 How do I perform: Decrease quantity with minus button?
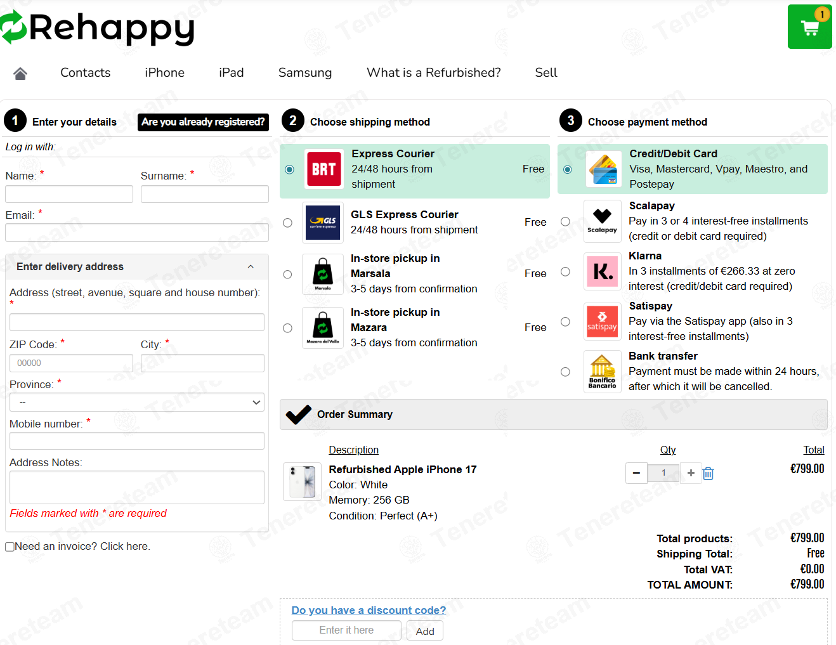(636, 473)
